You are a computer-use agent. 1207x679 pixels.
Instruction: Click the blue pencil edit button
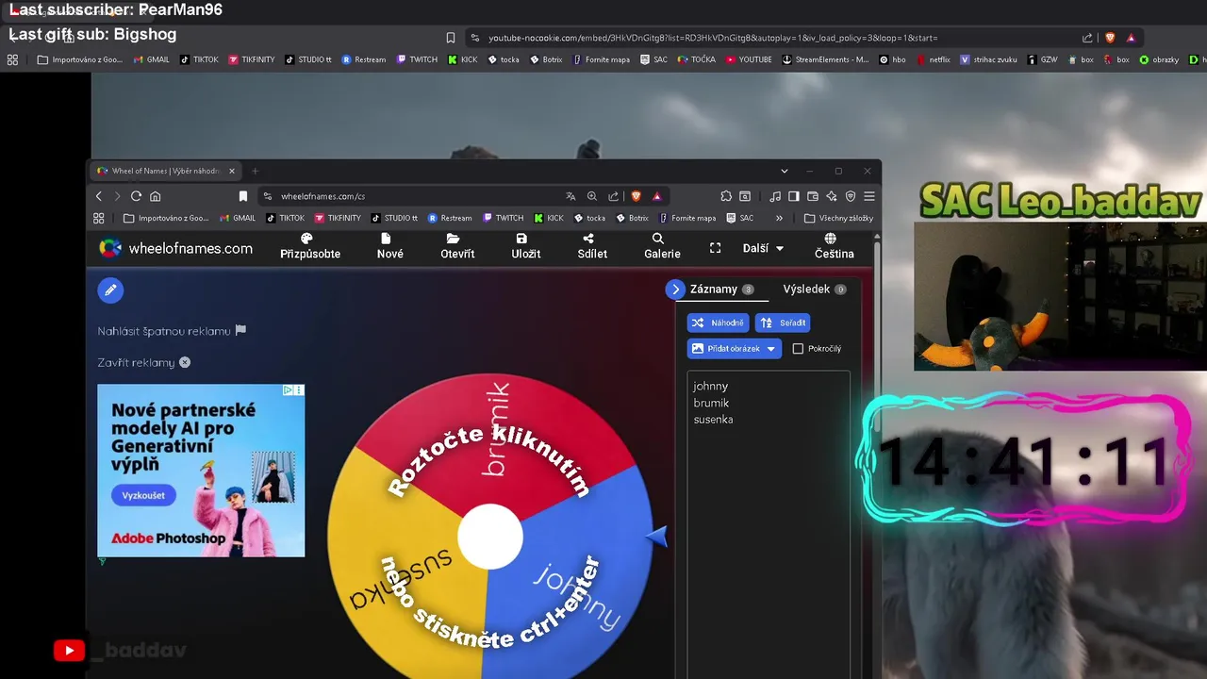coord(110,290)
